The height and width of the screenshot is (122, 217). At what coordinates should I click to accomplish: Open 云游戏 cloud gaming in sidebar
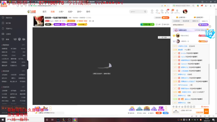[x=8, y=34]
